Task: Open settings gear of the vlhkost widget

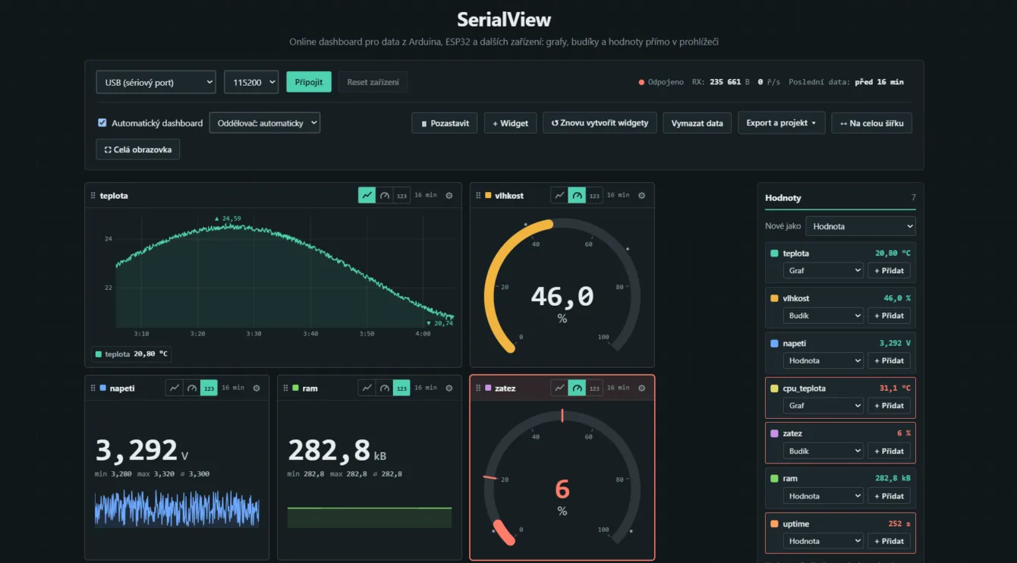Action: click(x=642, y=196)
